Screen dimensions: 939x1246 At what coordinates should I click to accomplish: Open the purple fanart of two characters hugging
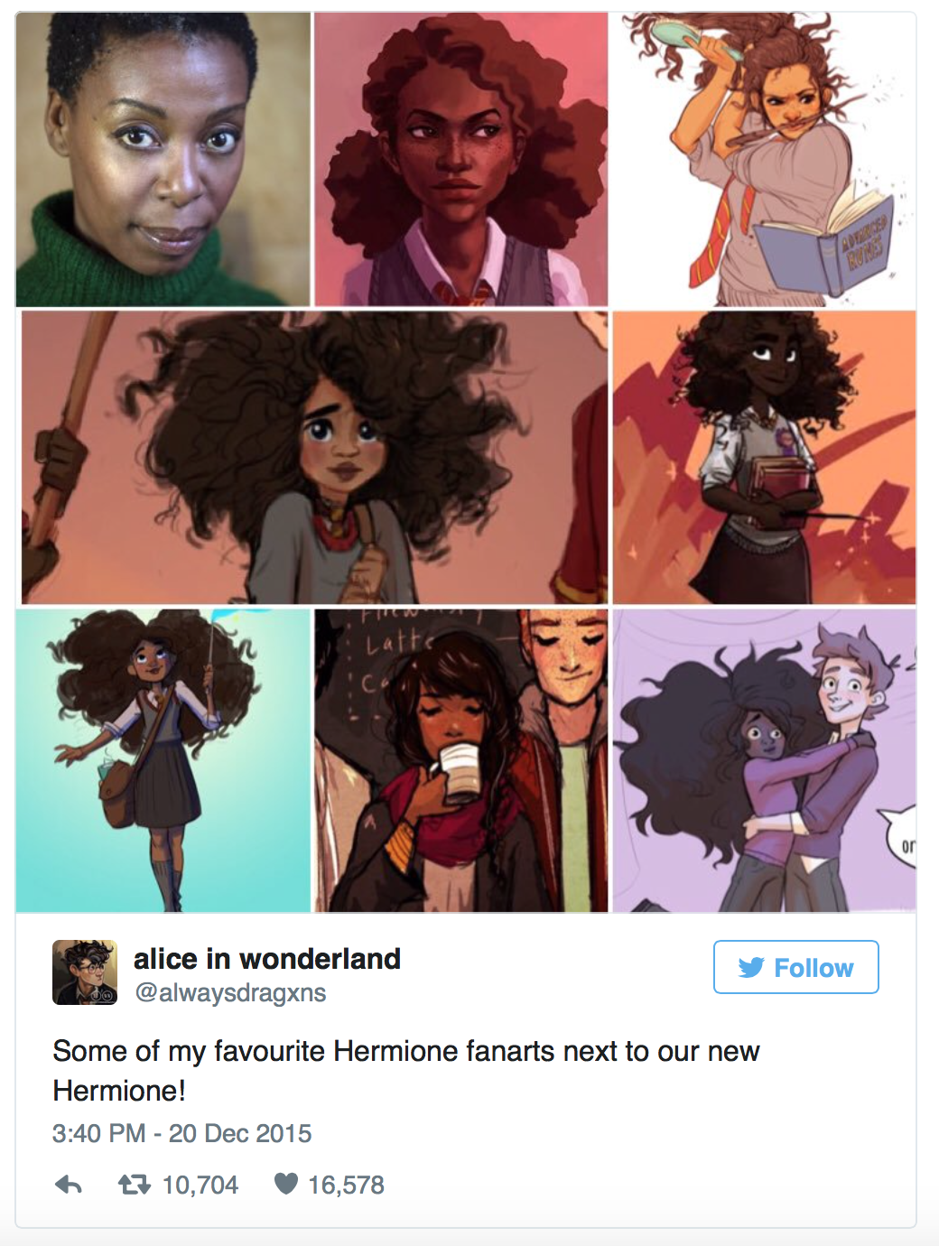[x=764, y=760]
